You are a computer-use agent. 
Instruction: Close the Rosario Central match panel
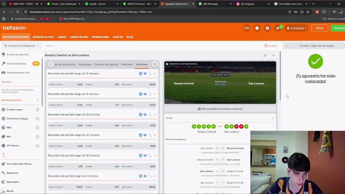[x=273, y=55]
